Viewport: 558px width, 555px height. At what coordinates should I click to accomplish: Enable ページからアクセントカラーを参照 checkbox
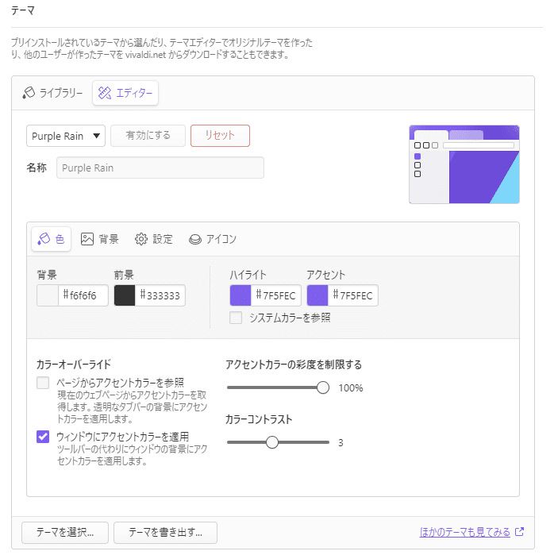coord(43,383)
